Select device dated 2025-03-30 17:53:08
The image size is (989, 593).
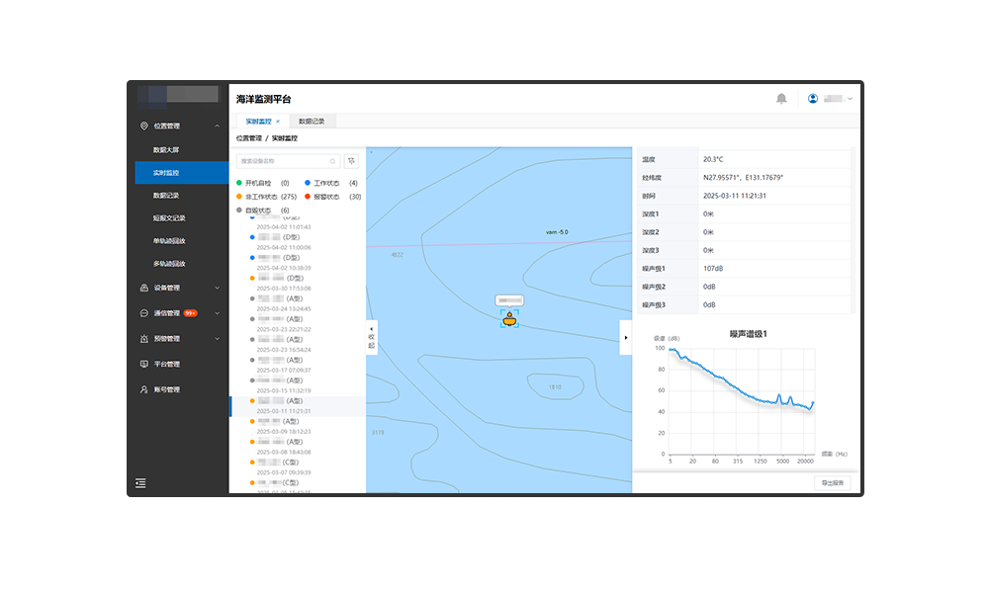pos(297,283)
